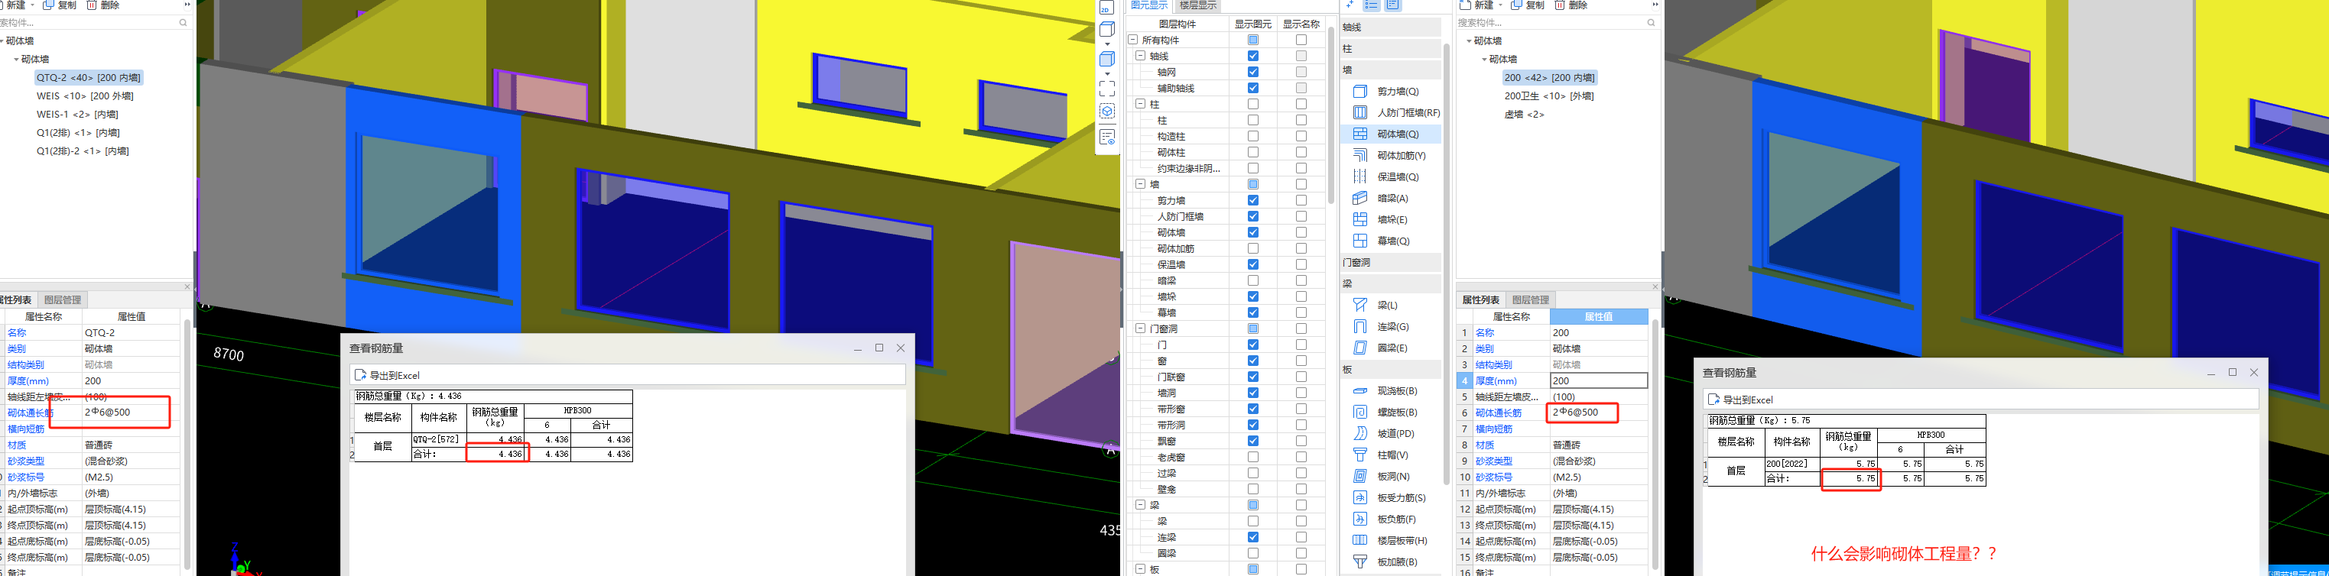Collapse the 板 tree node at the list bottom
This screenshot has width=2329, height=576.
click(1140, 569)
